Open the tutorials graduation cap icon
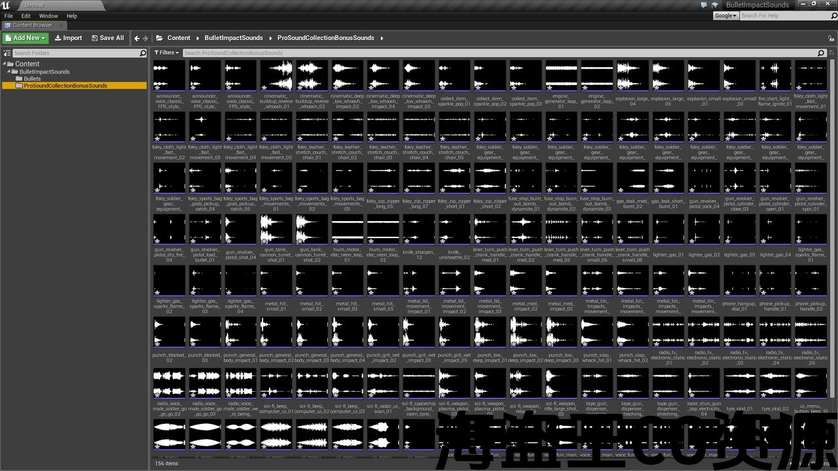 coord(716,5)
